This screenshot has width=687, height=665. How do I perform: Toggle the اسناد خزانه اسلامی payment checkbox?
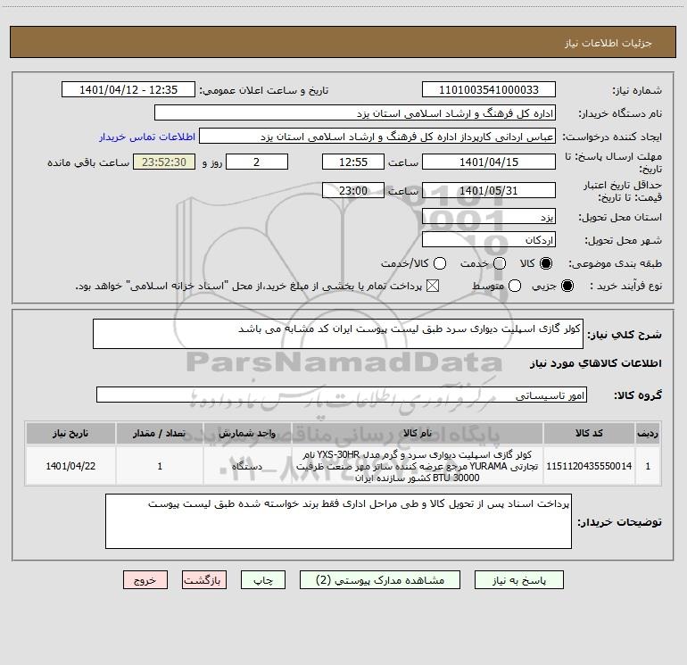click(x=433, y=286)
